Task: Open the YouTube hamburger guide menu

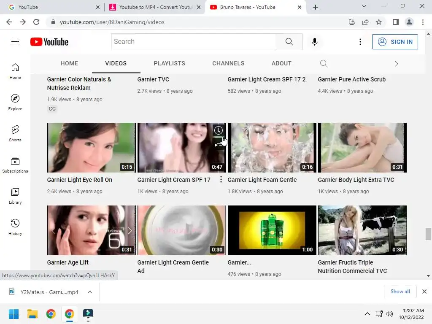Action: tap(15, 42)
